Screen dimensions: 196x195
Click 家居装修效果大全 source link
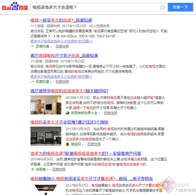click(84, 113)
